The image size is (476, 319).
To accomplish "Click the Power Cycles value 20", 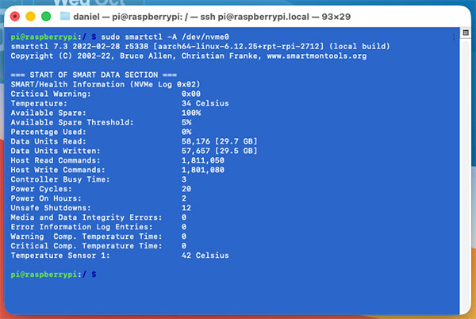I will [186, 189].
